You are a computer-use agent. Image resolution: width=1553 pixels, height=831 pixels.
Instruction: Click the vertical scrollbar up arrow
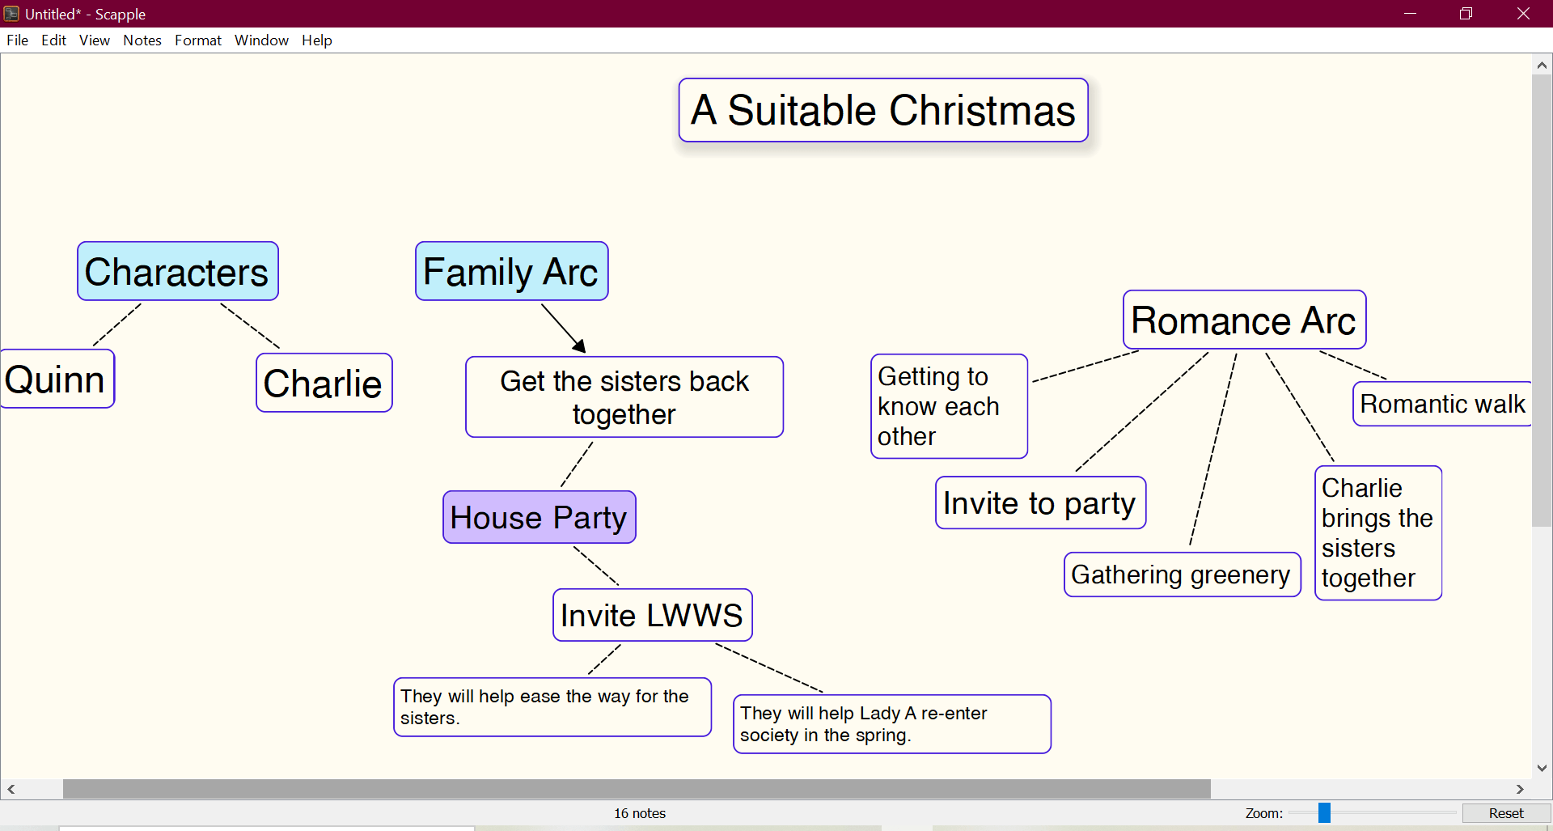pos(1542,66)
